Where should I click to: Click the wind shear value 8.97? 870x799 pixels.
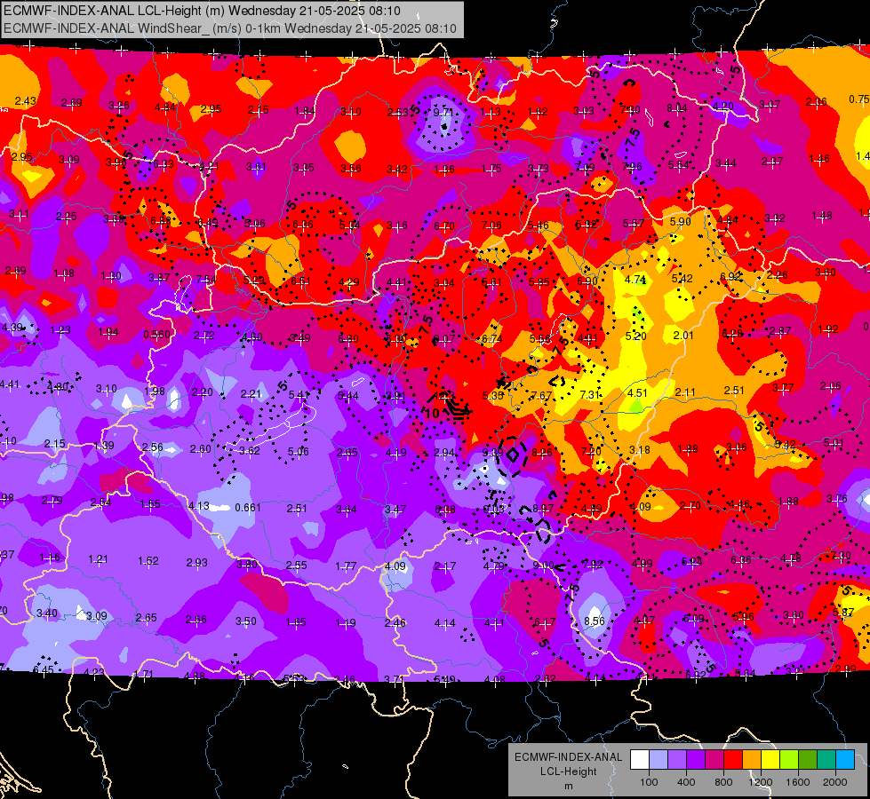(543, 508)
